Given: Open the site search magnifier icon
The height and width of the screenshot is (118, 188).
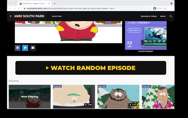Looking at the screenshot, I should 171,16.
